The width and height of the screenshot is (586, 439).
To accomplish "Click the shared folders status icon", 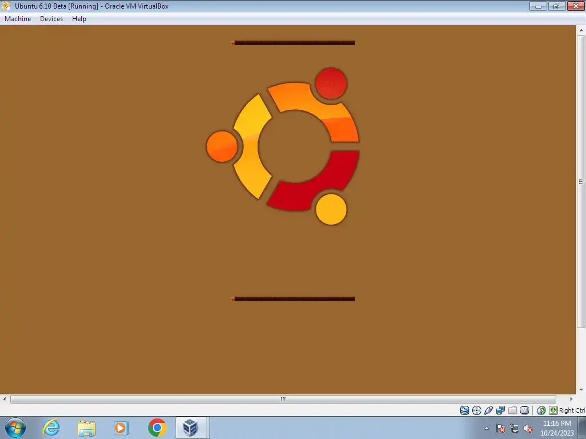I will [x=512, y=410].
